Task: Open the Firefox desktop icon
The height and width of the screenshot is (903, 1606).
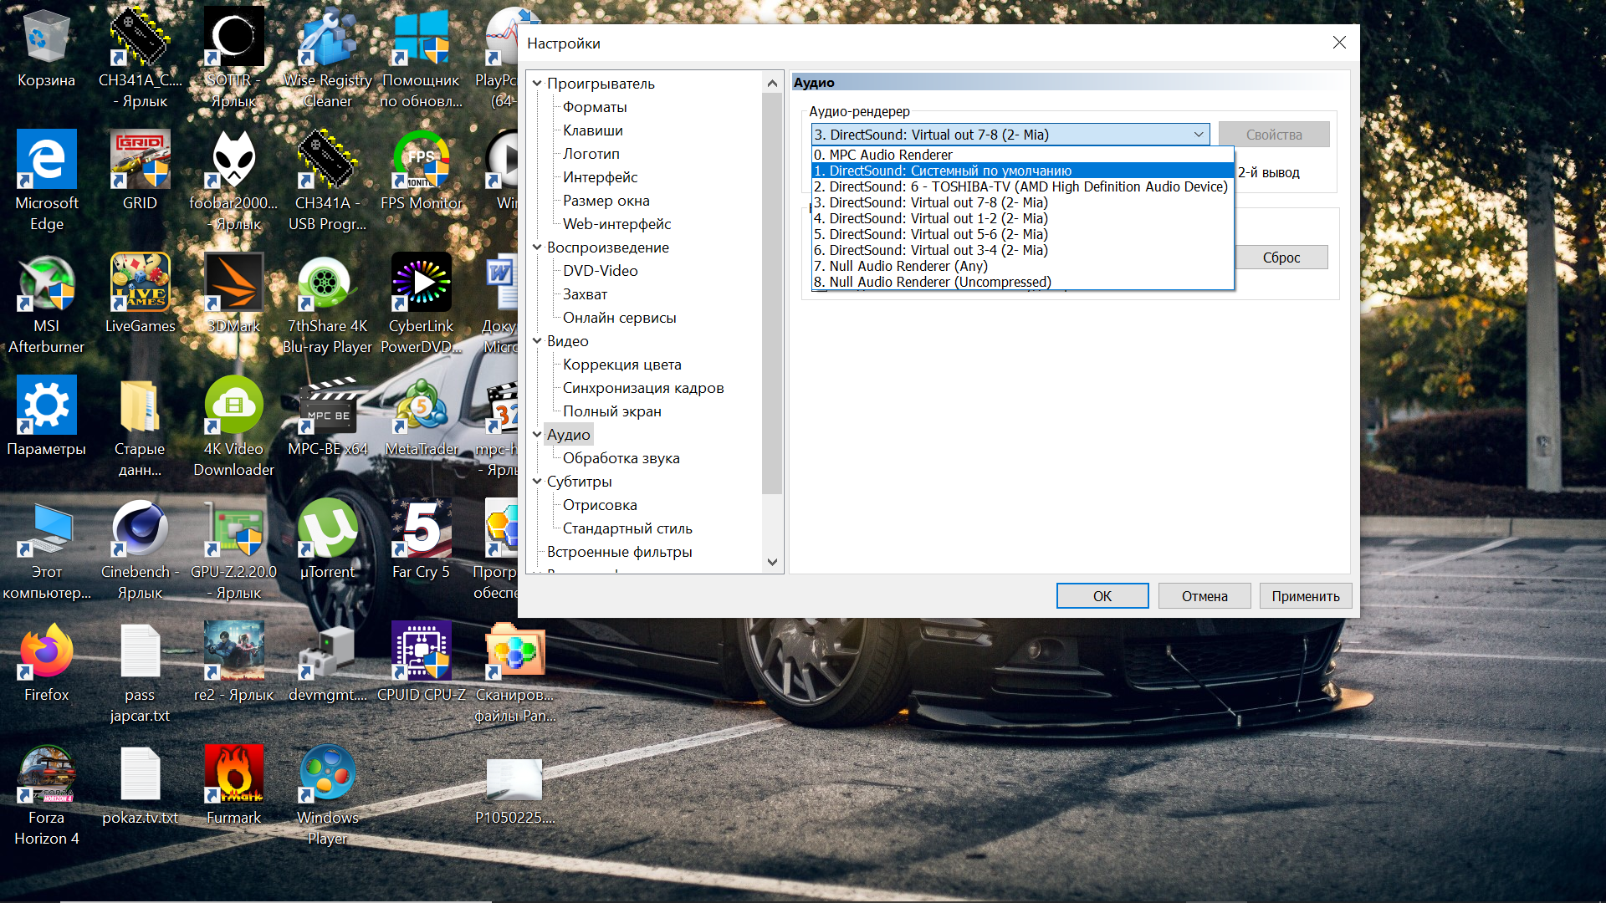Action: pyautogui.click(x=47, y=653)
